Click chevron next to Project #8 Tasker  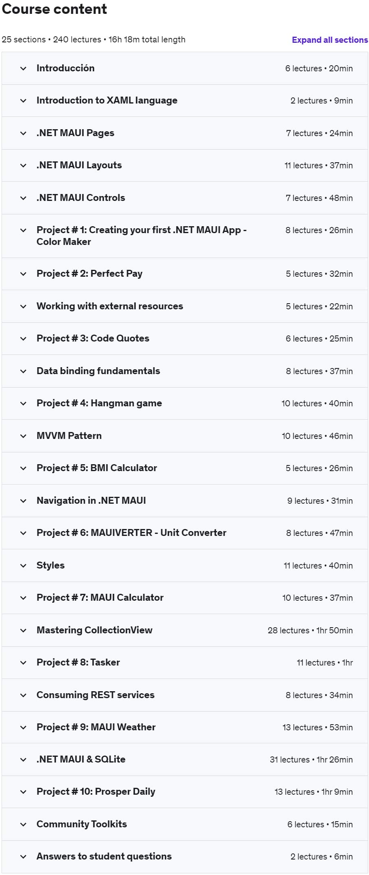click(23, 663)
